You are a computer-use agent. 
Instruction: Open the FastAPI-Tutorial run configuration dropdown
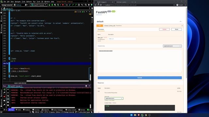tap(39, 5)
